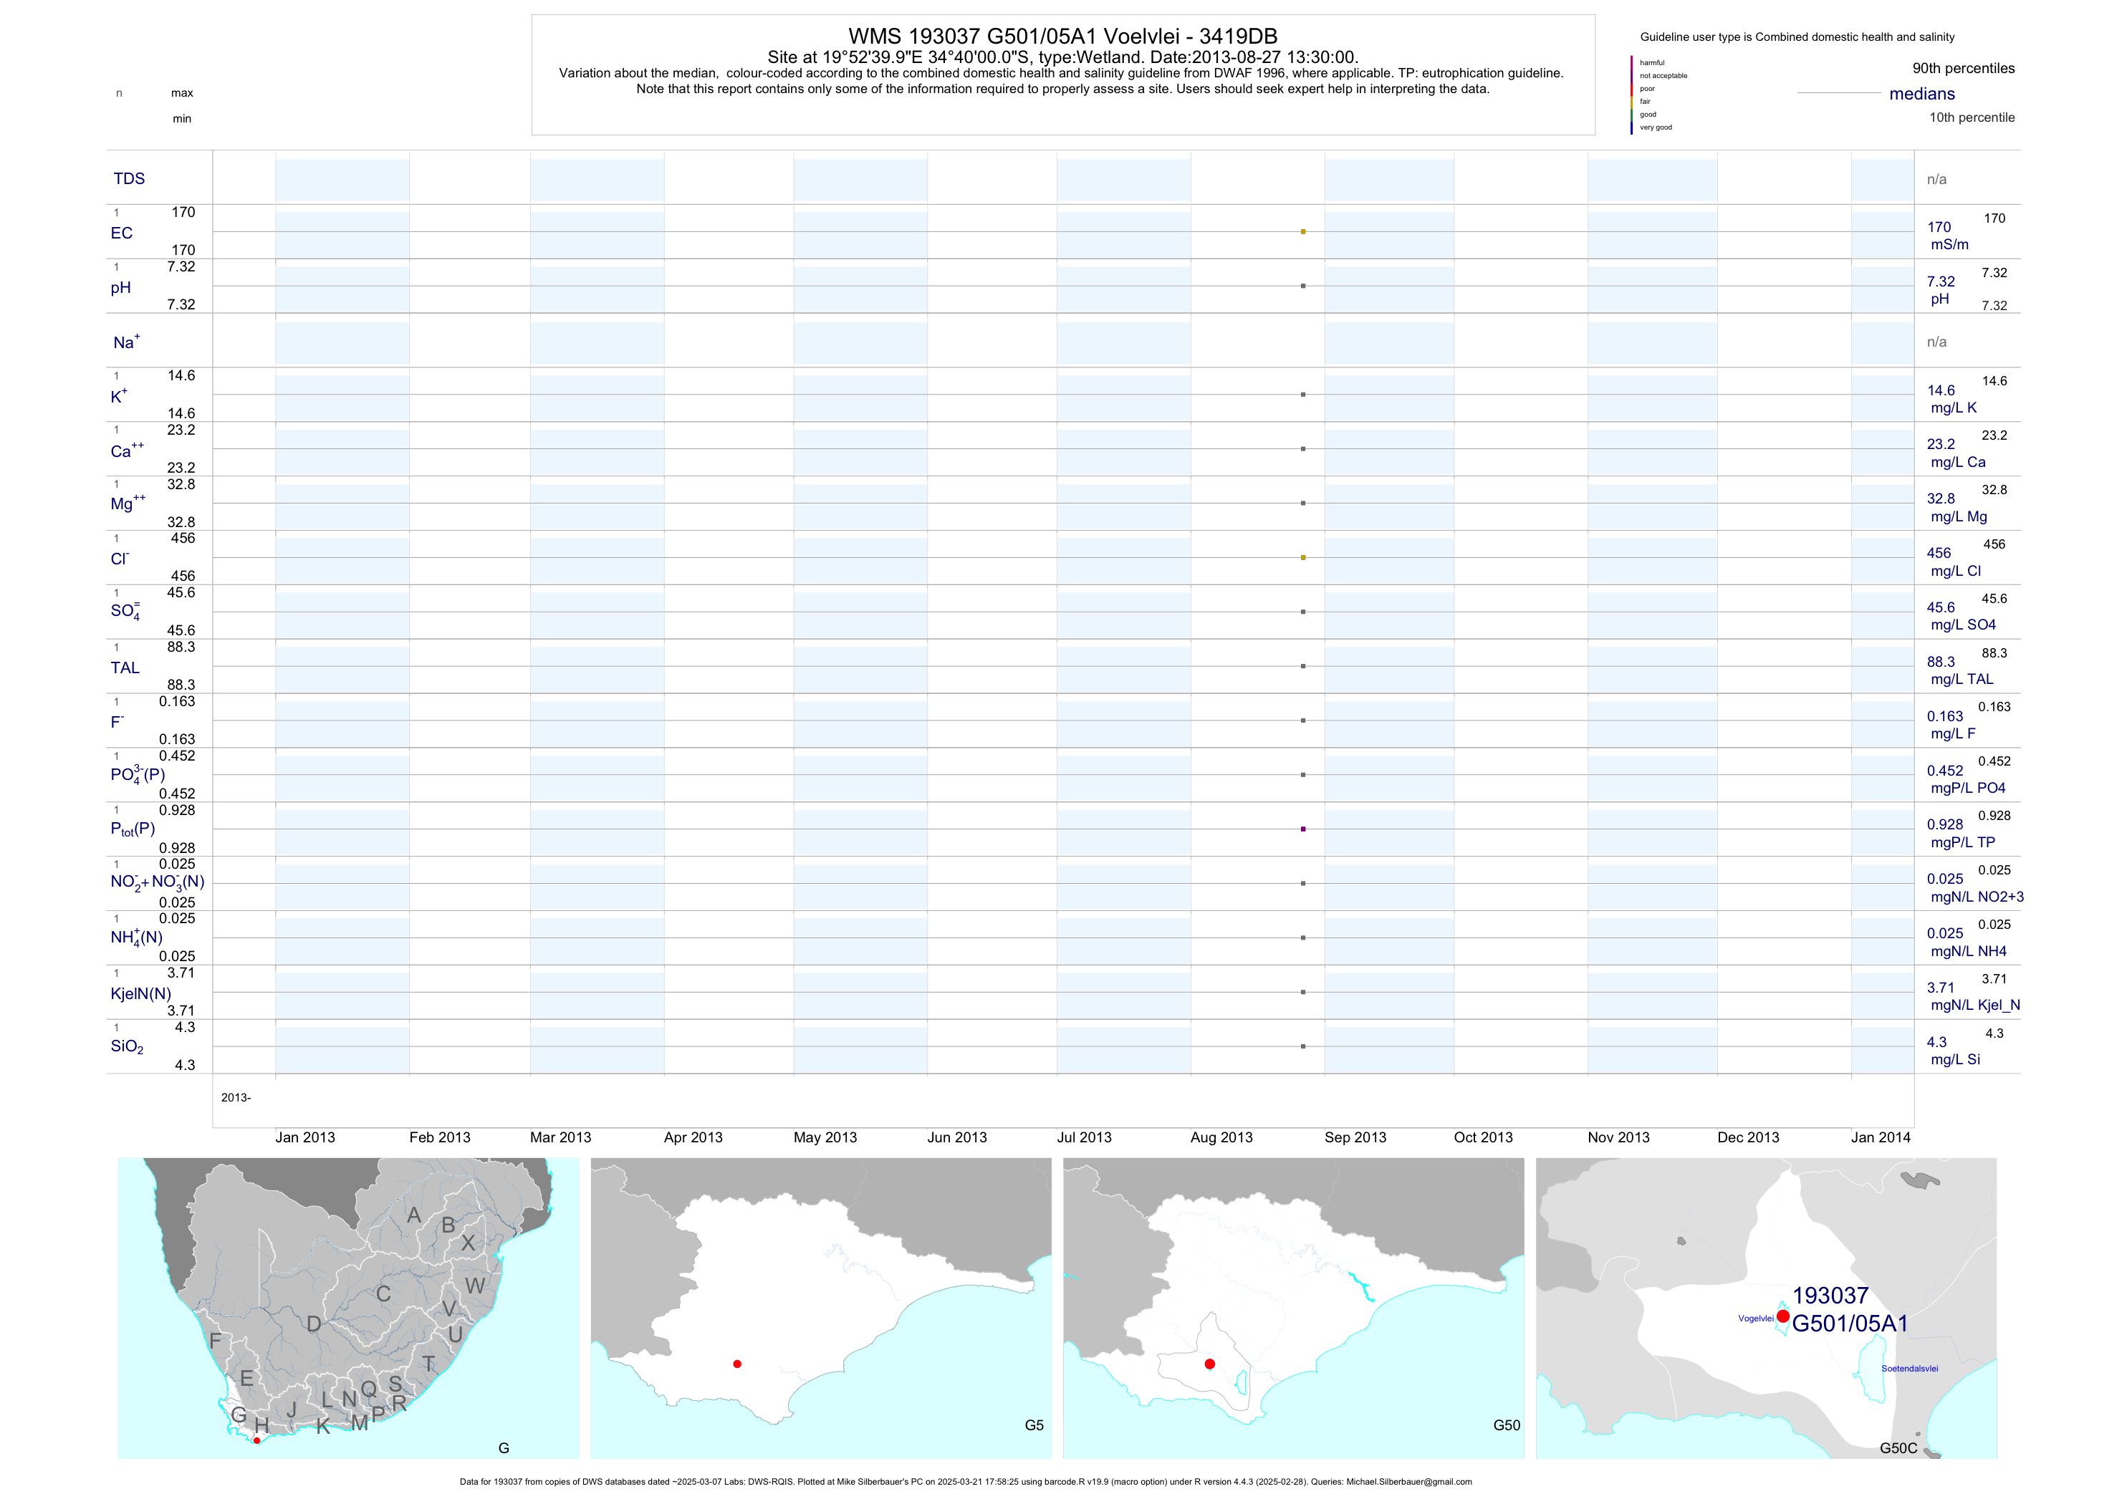Click the yellow EC data point marker
2127x1504 pixels.
pos(1302,231)
